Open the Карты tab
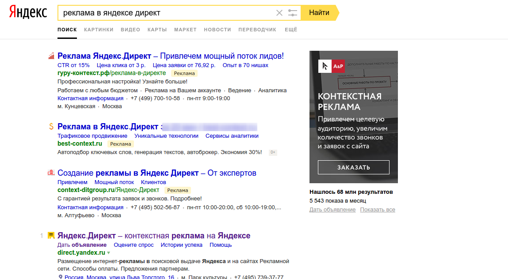 [157, 30]
